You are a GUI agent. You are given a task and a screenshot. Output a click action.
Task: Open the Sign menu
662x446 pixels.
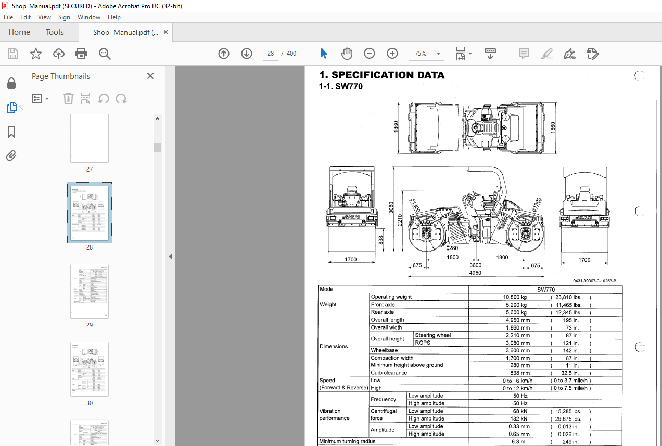coord(64,17)
